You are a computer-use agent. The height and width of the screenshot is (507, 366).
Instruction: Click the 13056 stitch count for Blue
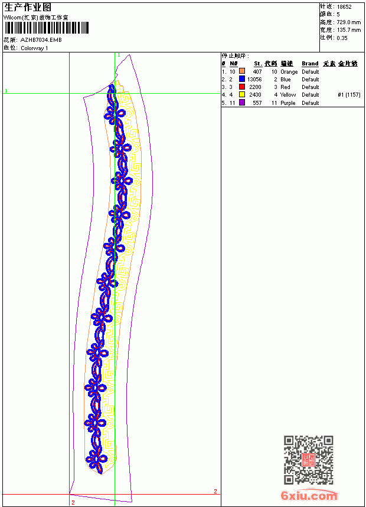coord(254,79)
